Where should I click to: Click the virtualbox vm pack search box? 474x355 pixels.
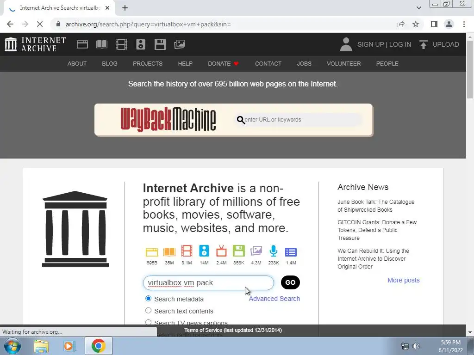pyautogui.click(x=208, y=283)
